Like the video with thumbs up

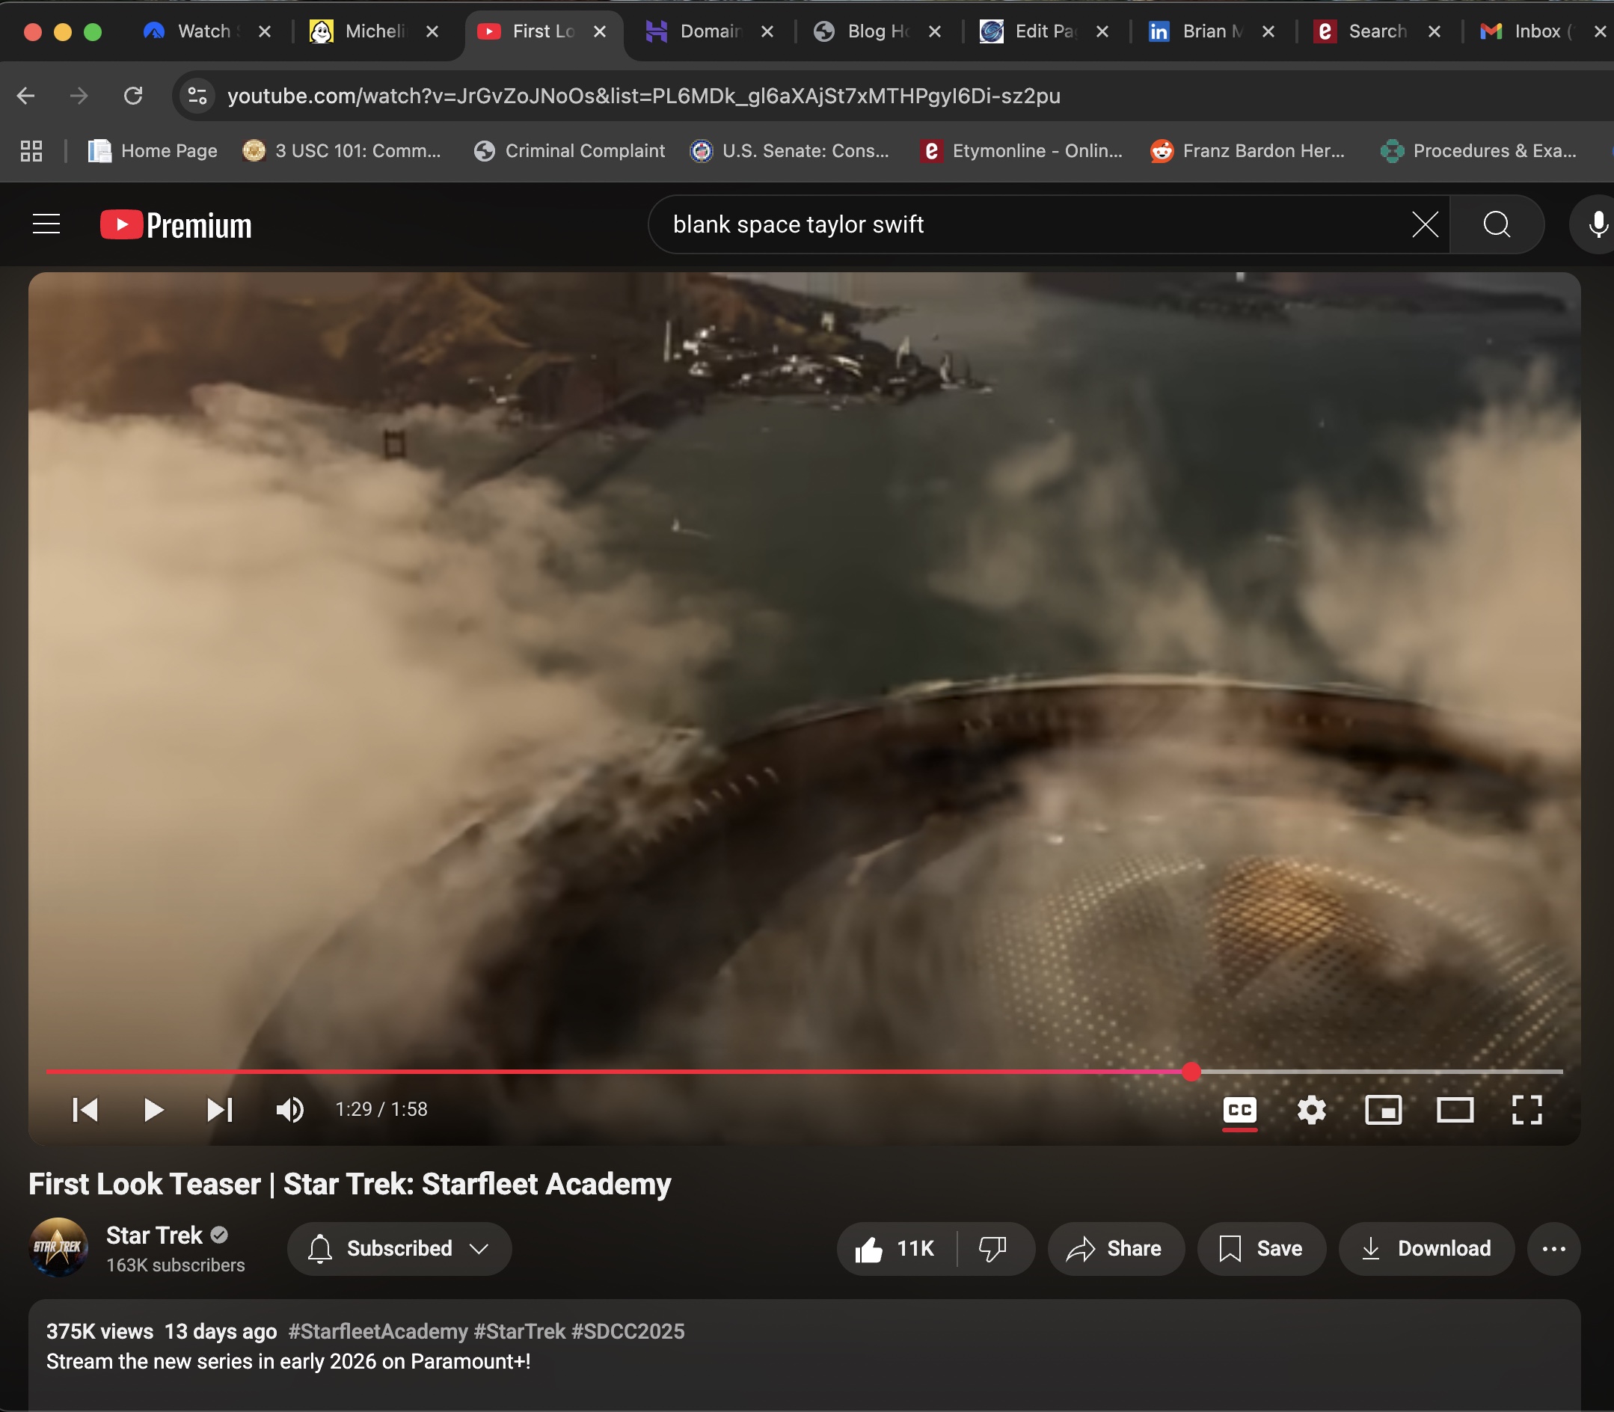click(x=895, y=1249)
